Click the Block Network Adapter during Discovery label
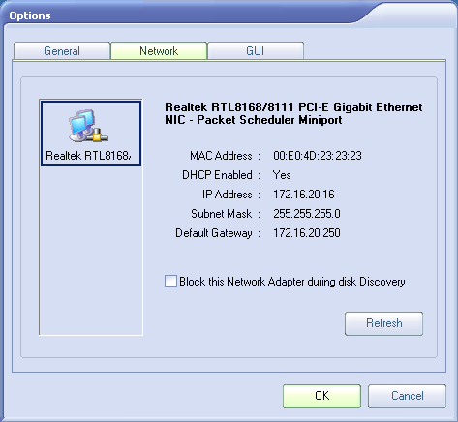Image resolution: width=458 pixels, height=422 pixels. 292,282
